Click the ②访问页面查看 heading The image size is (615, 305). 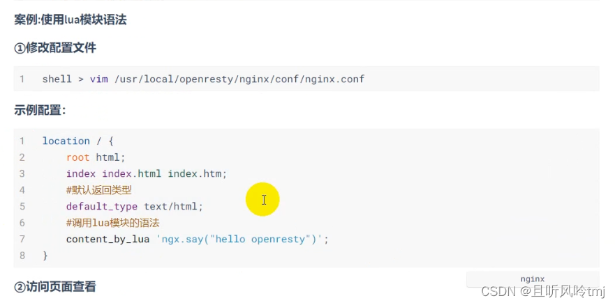pyautogui.click(x=55, y=286)
